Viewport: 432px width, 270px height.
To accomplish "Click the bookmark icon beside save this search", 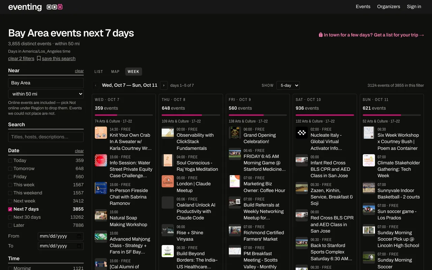I will coord(39,58).
